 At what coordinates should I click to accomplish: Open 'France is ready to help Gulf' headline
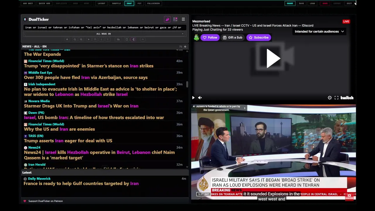click(x=81, y=184)
